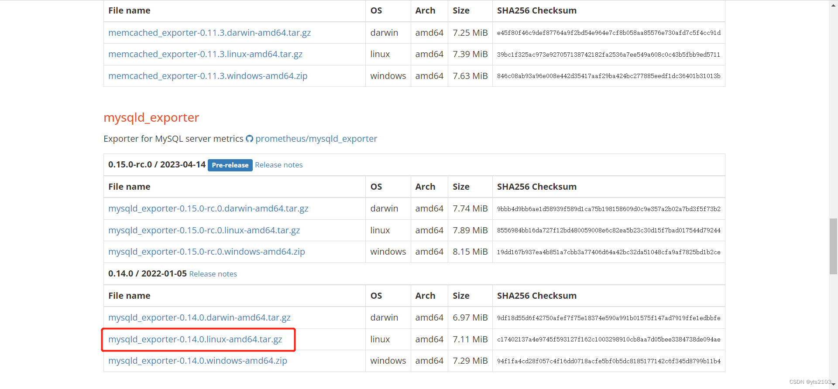
Task: Select checksum starting with c17402137a4e97
Action: tap(608, 339)
